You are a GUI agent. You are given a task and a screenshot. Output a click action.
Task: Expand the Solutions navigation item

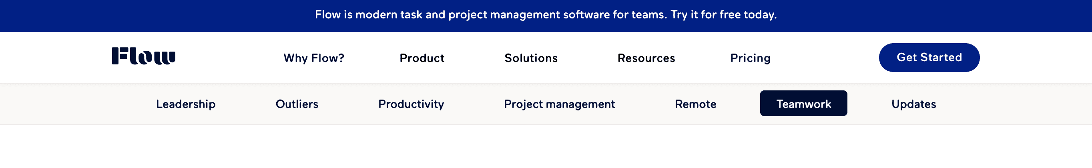[x=531, y=58]
